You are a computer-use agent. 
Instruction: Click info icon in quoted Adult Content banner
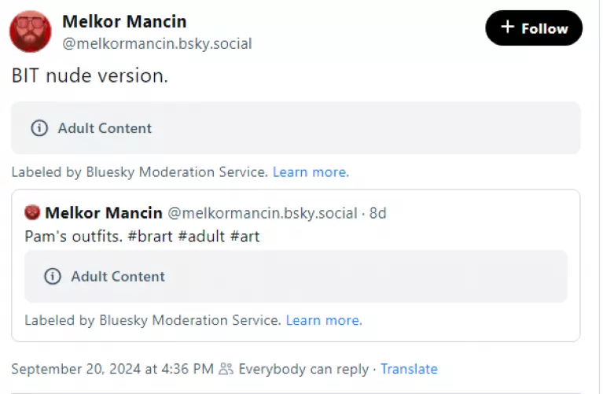coord(53,276)
